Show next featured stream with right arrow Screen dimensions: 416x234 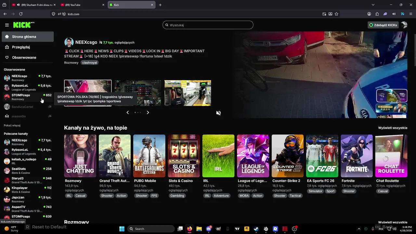click(x=148, y=112)
